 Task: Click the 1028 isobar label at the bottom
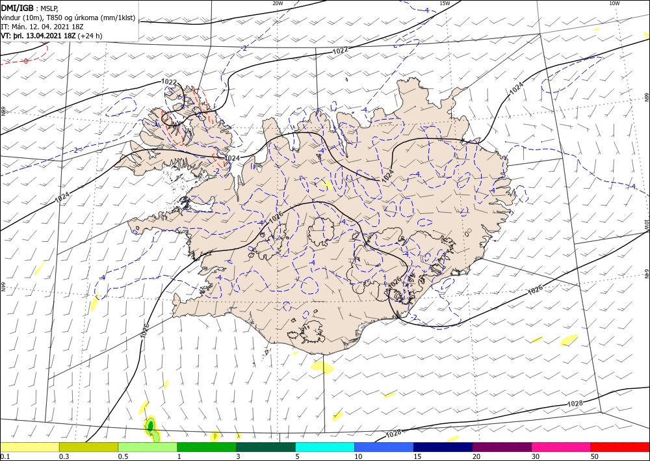pos(393,434)
